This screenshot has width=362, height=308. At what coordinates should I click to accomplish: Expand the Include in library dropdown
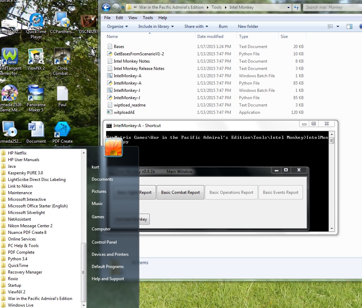[x=156, y=26]
